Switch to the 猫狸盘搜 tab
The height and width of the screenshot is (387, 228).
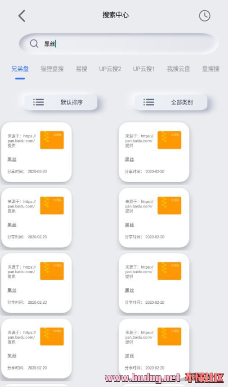(x=52, y=69)
